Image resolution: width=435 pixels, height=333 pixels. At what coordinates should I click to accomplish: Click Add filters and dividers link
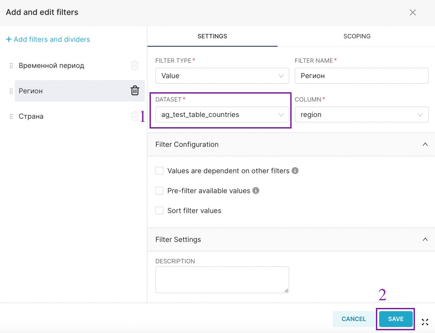pos(48,39)
